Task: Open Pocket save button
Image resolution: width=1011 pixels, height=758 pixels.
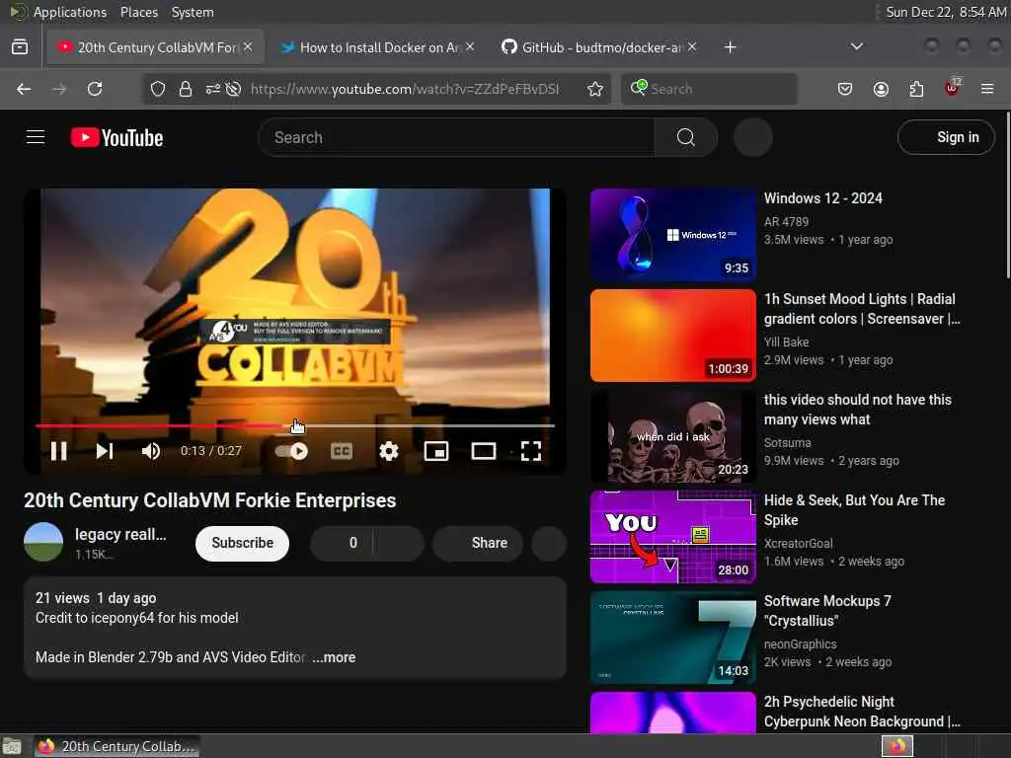Action: [845, 89]
